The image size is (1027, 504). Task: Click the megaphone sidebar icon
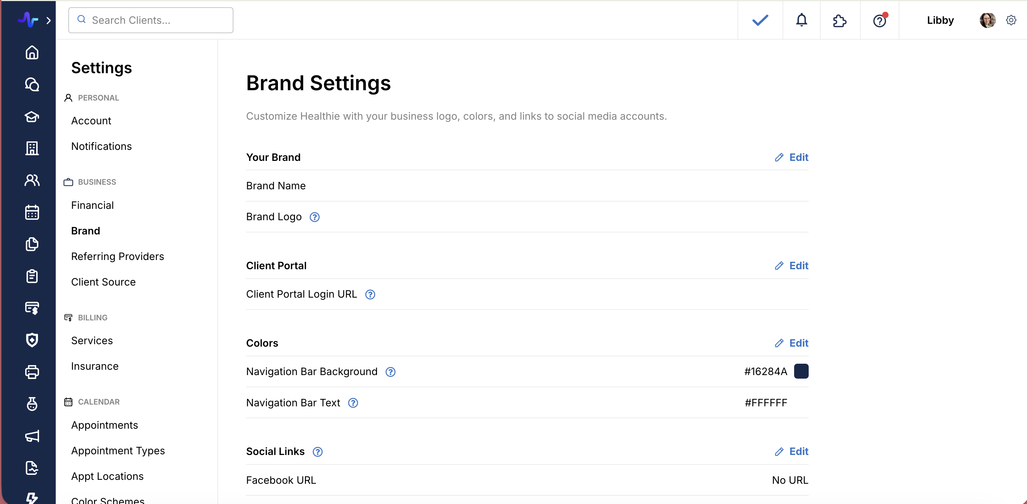32,436
